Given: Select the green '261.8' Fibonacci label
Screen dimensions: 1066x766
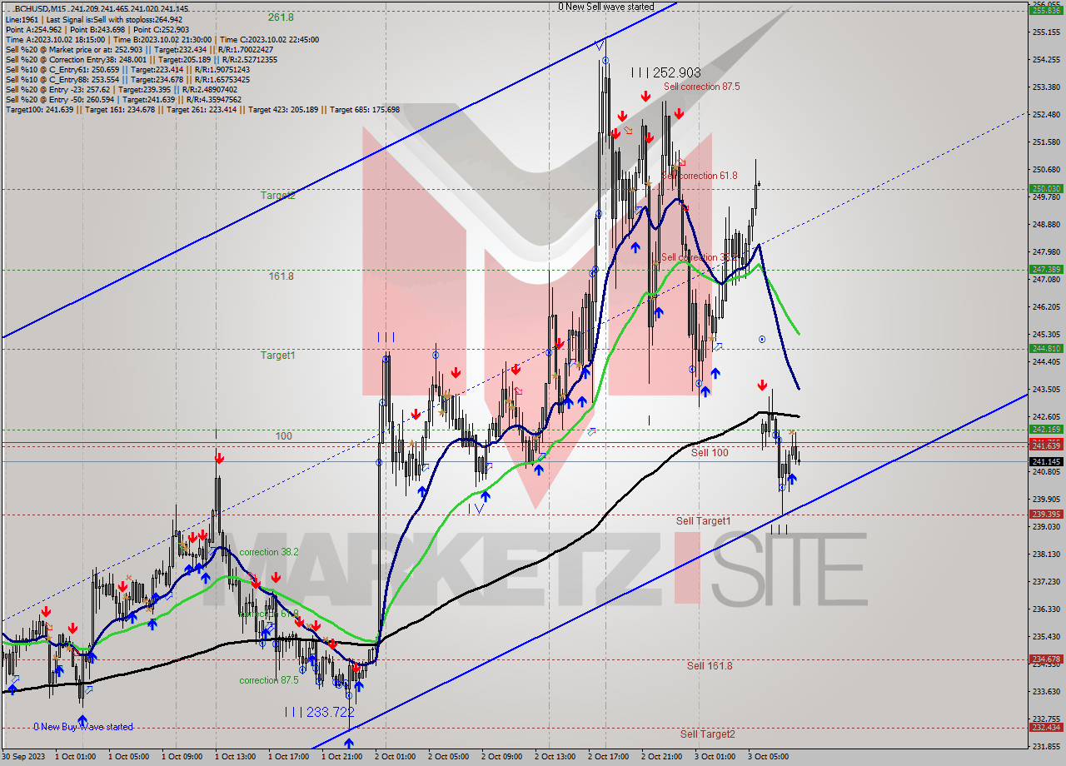Looking at the screenshot, I should pyautogui.click(x=281, y=17).
